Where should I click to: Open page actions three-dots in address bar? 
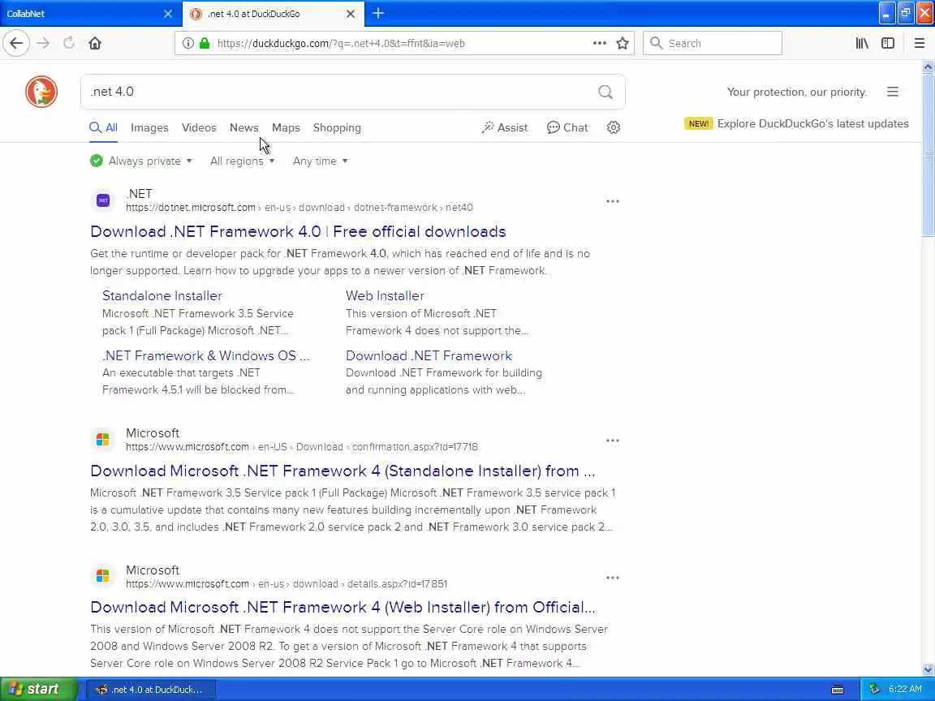[599, 43]
